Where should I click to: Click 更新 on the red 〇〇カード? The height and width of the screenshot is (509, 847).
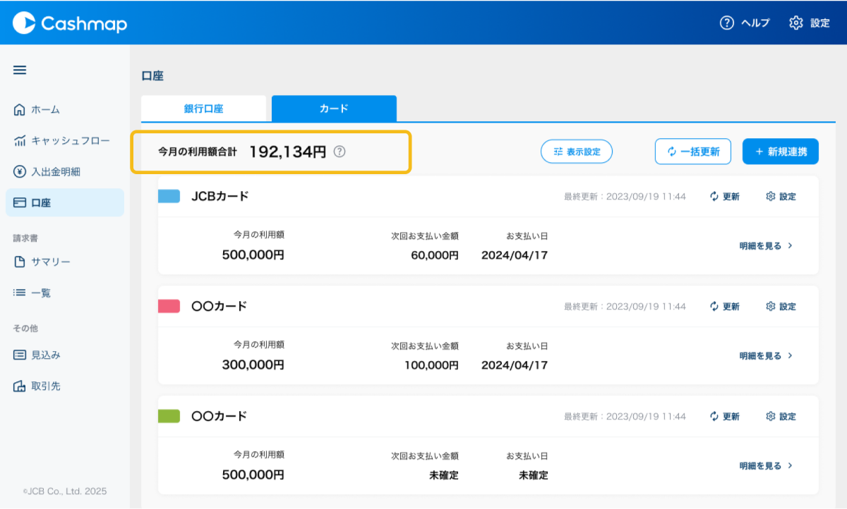click(x=725, y=307)
